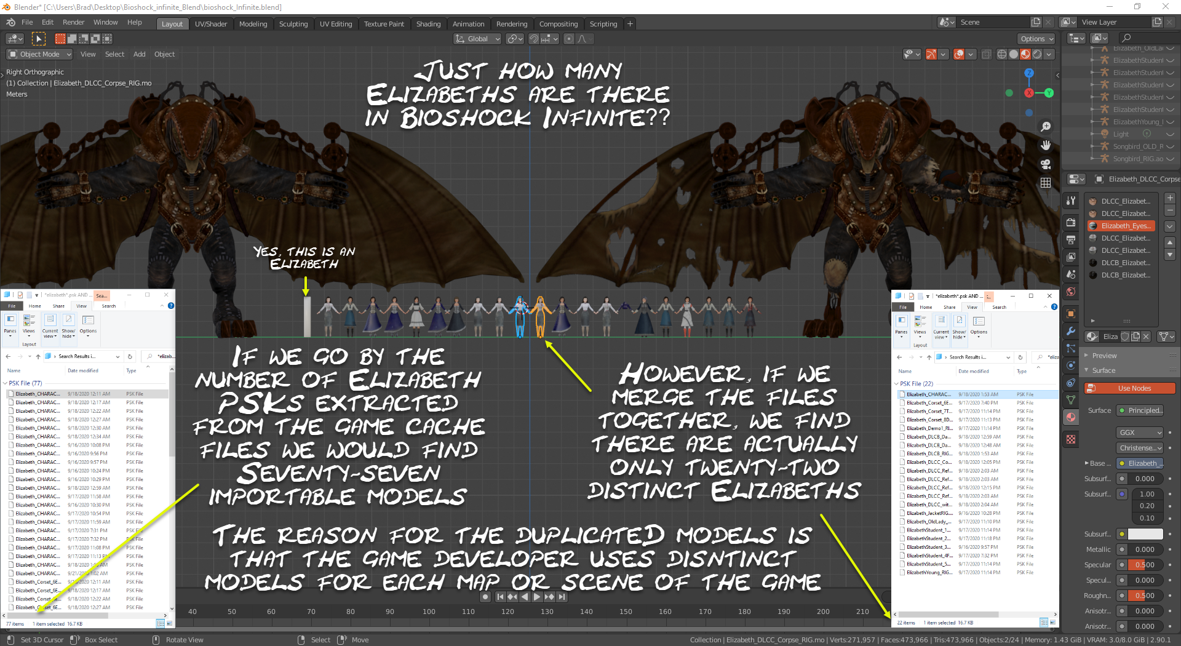Open the GGX distribution dropdown
Image resolution: width=1181 pixels, height=646 pixels.
point(1140,433)
